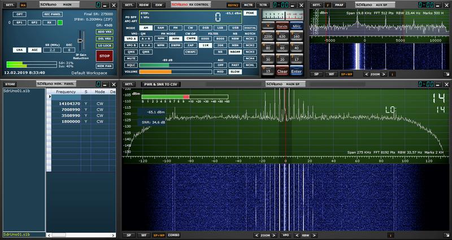The height and width of the screenshot is (240, 452).
Task: Select FM mode
Action: coord(175,28)
